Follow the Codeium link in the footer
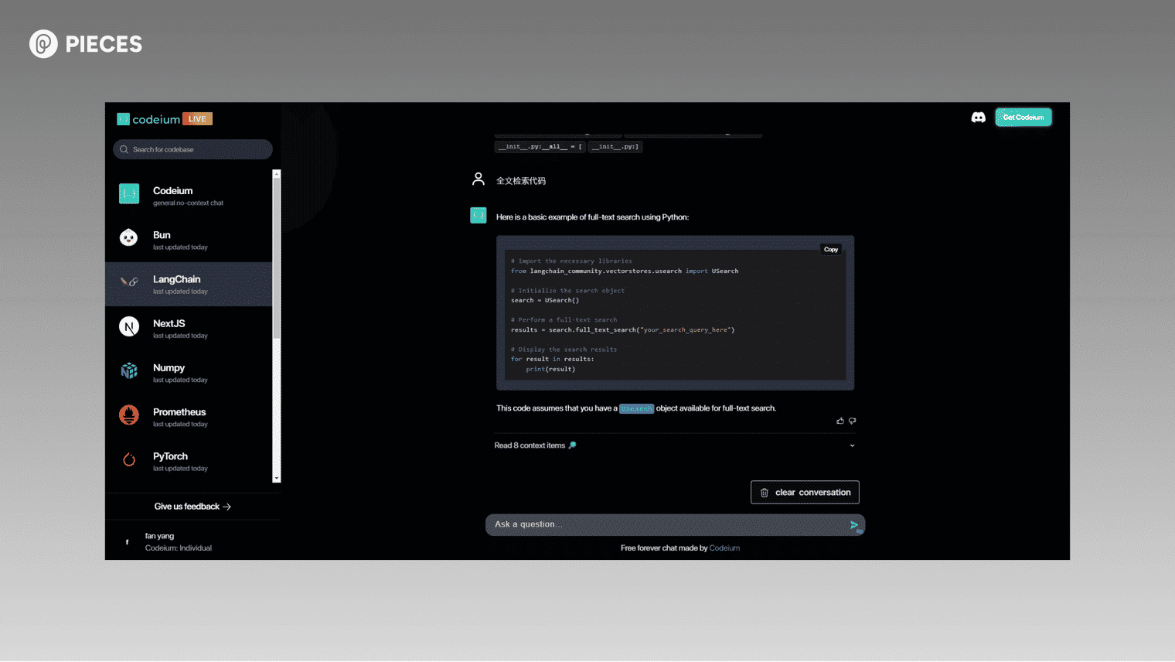 pyautogui.click(x=724, y=548)
